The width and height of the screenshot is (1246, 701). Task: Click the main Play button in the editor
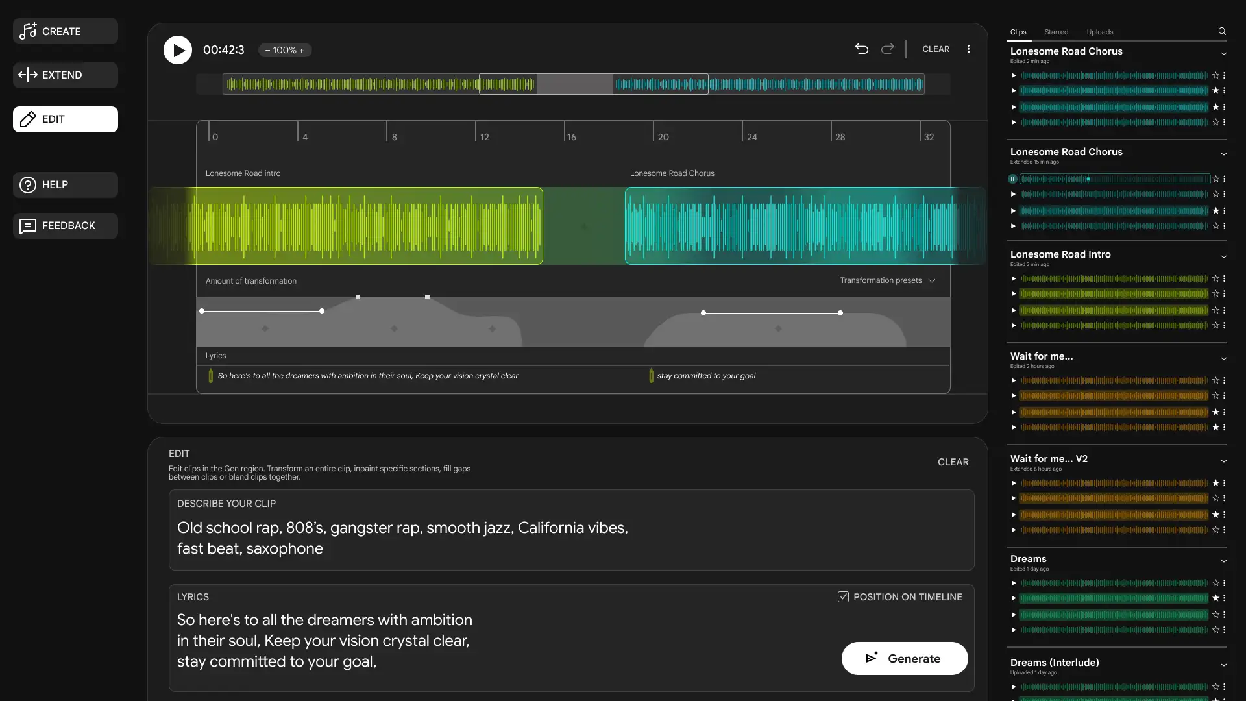coord(177,50)
